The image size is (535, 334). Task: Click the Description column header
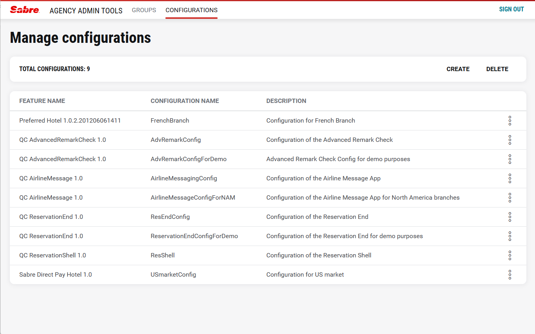pyautogui.click(x=286, y=101)
